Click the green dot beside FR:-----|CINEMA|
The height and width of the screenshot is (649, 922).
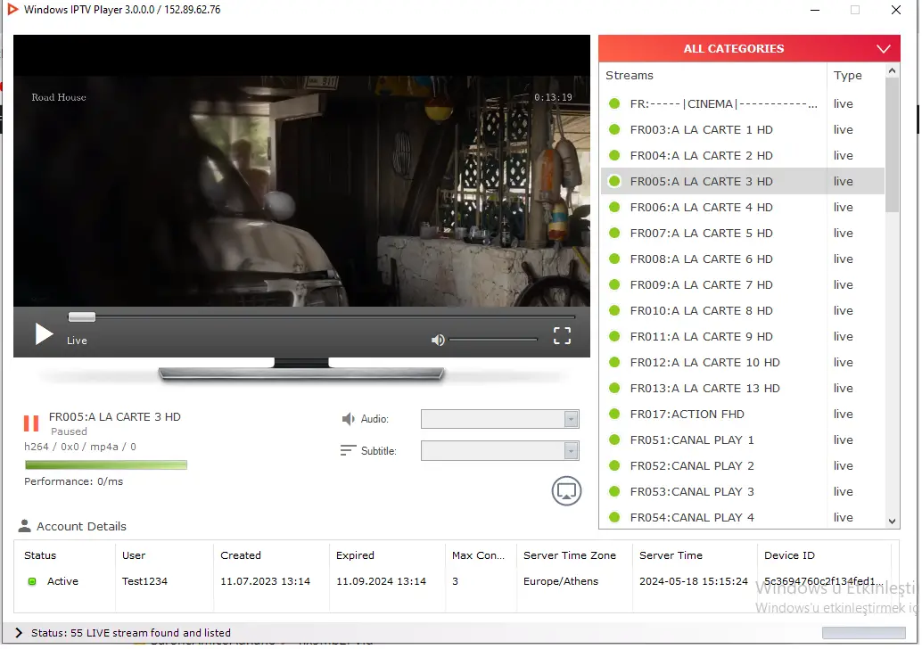tap(615, 104)
